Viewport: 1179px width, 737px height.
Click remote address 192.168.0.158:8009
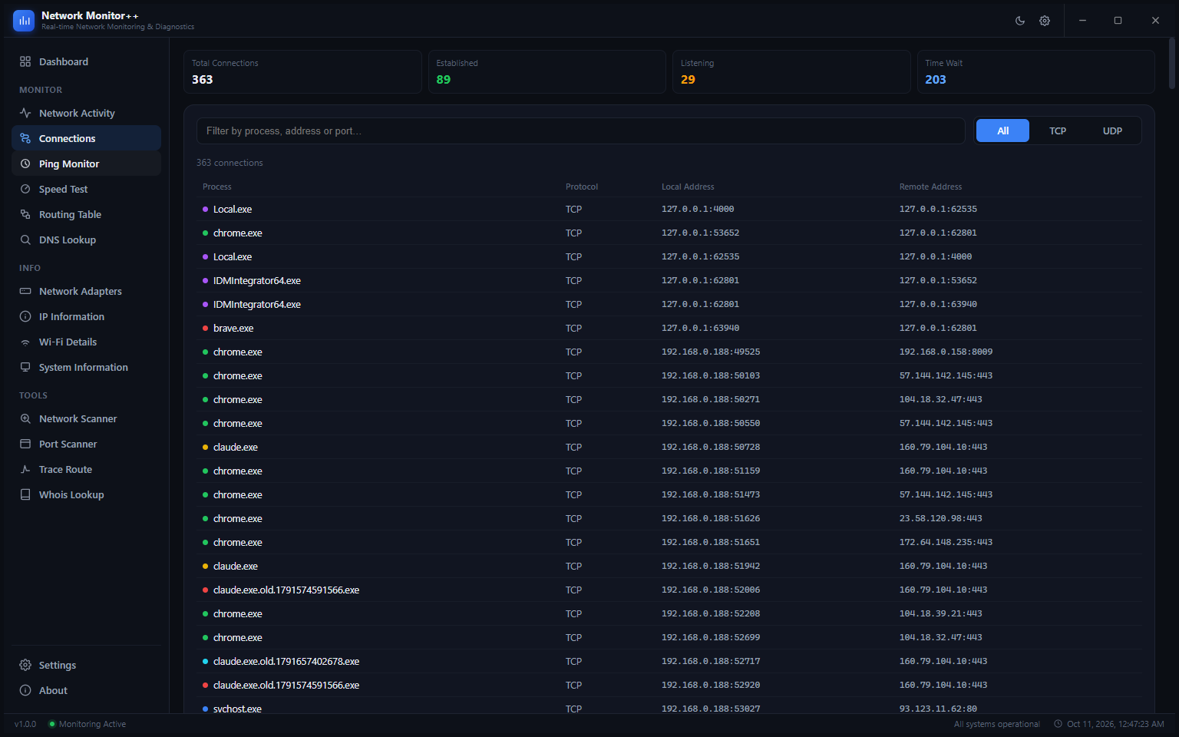(x=946, y=352)
